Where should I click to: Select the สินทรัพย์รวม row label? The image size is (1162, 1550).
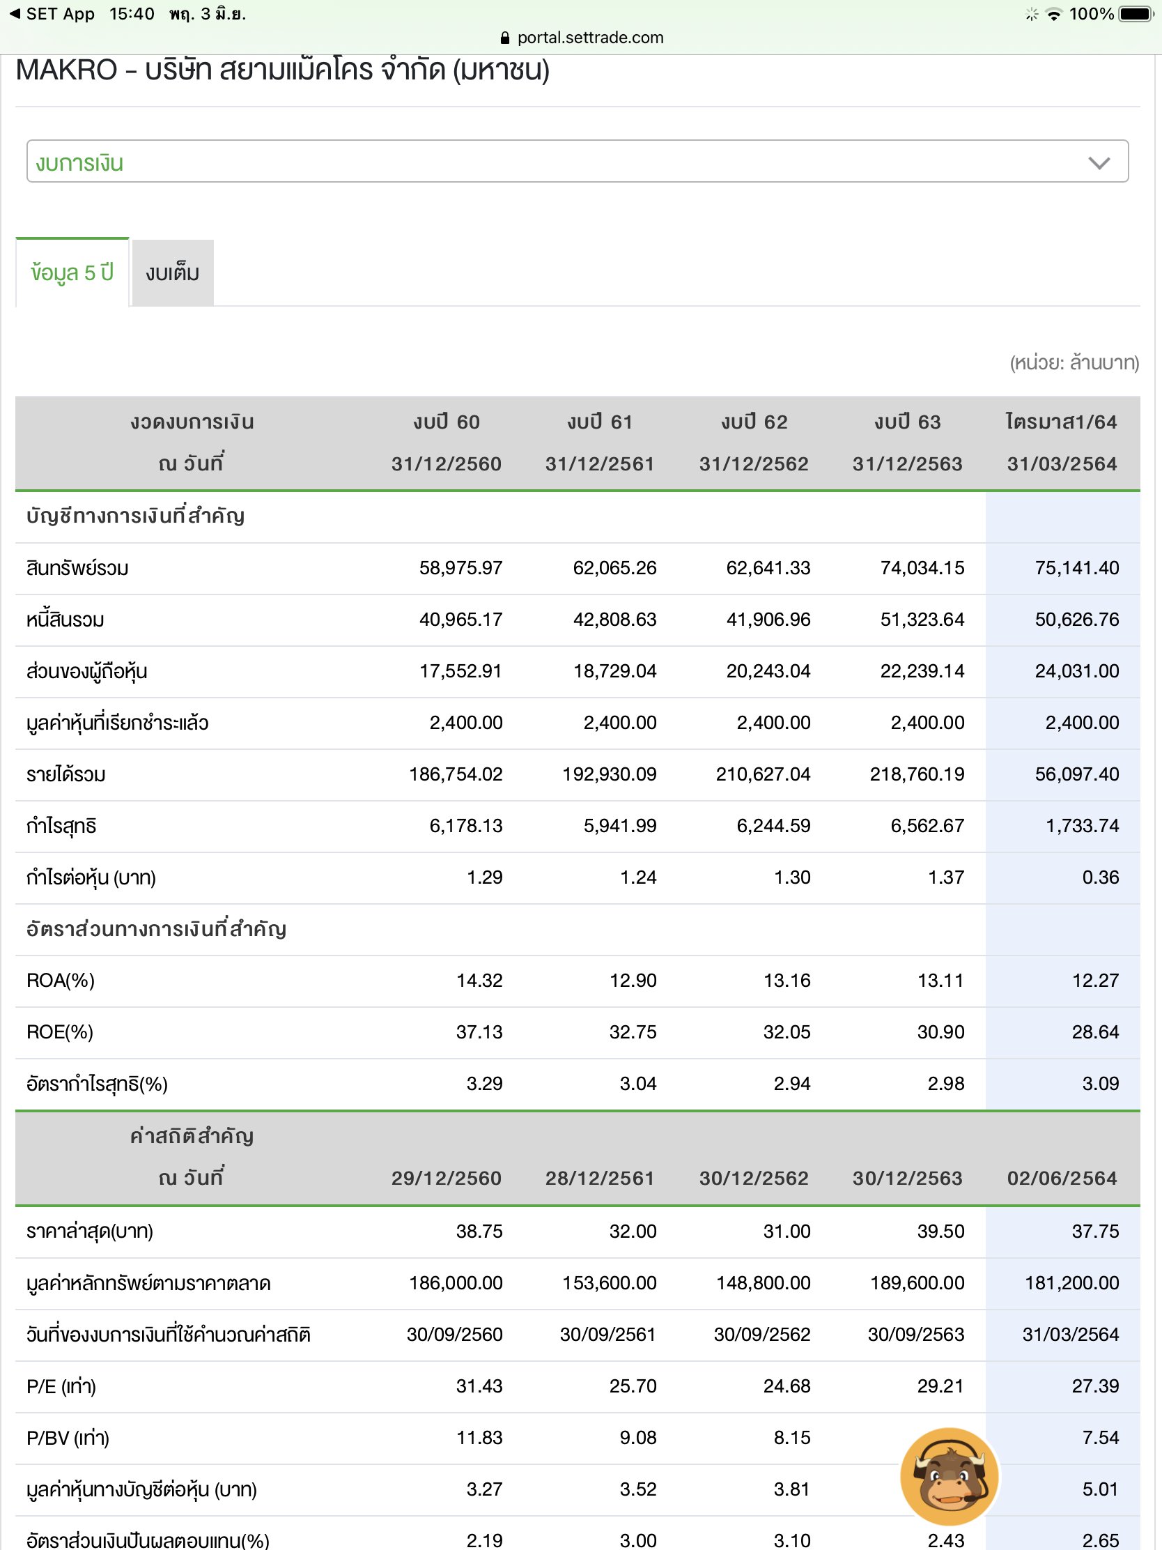78,568
